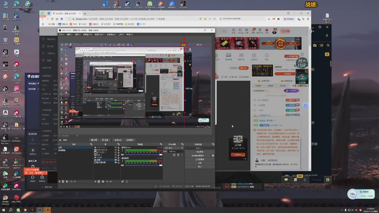The width and height of the screenshot is (379, 213).
Task: Lock the 文本 (GDI+) source
Action: 118,147
